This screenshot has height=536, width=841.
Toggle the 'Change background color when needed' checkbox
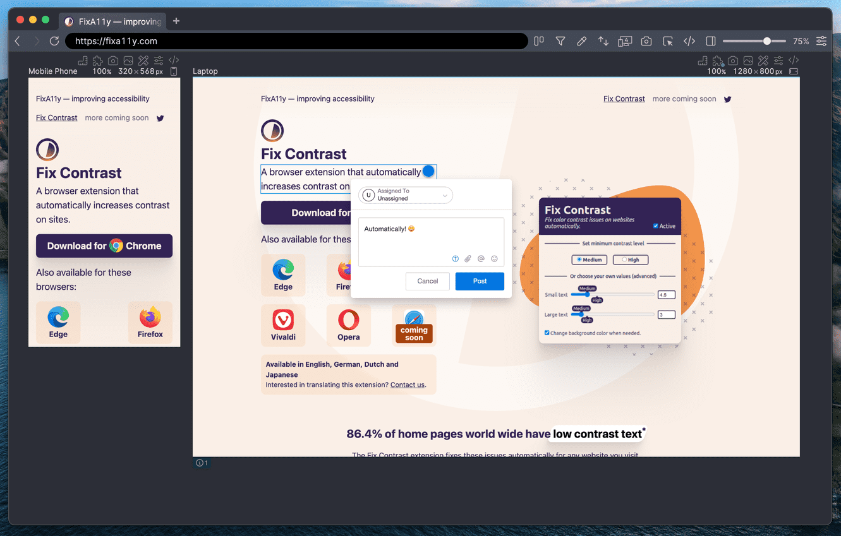click(x=547, y=333)
